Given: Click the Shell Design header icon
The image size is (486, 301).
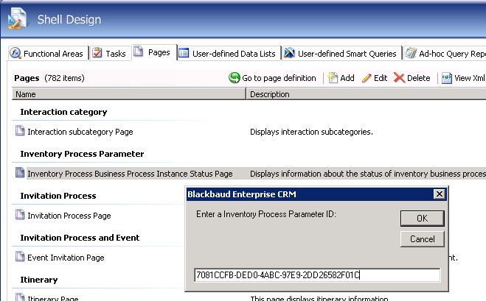Looking at the screenshot, I should [x=17, y=19].
